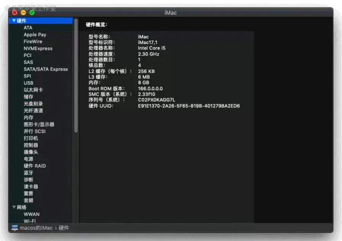Click the 8 GB memory value
The height and width of the screenshot is (241, 342).
pyautogui.click(x=144, y=82)
